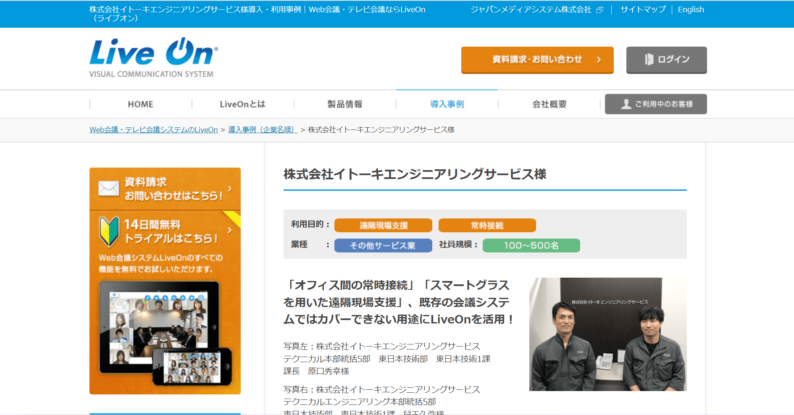
Task: Click the arrow on 資料請求・お問い合わせ button
Action: tap(599, 60)
